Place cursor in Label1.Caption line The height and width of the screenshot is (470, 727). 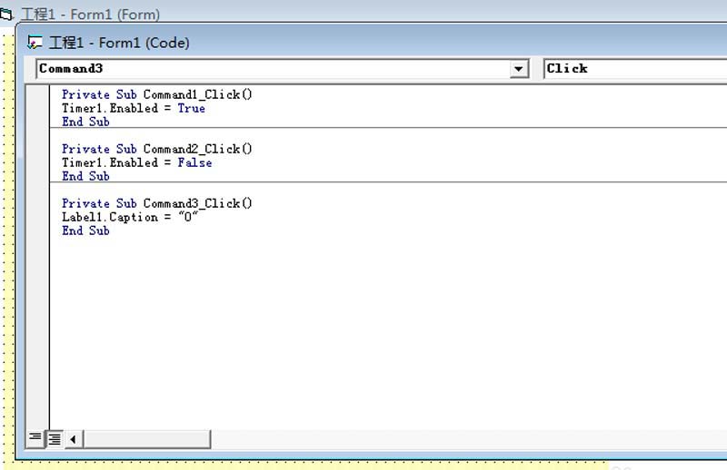click(130, 217)
